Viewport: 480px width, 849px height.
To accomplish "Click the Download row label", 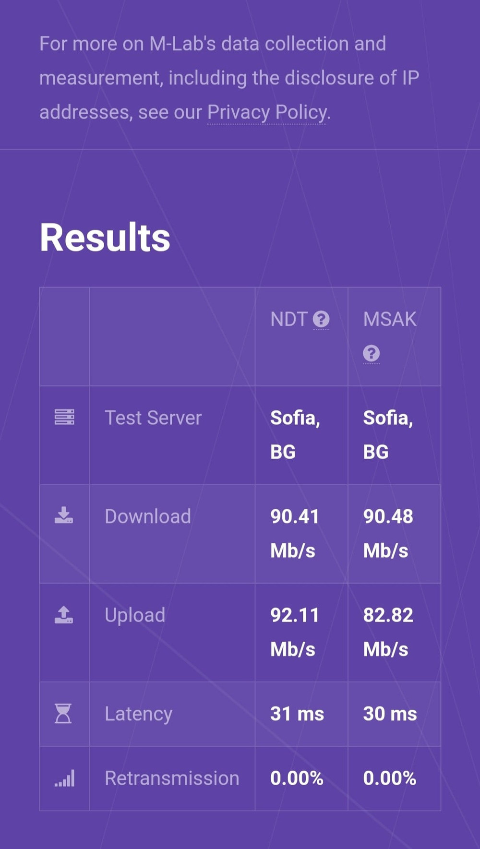I will (148, 516).
